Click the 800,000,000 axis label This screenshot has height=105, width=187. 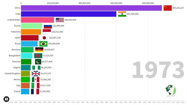[148, 3]
